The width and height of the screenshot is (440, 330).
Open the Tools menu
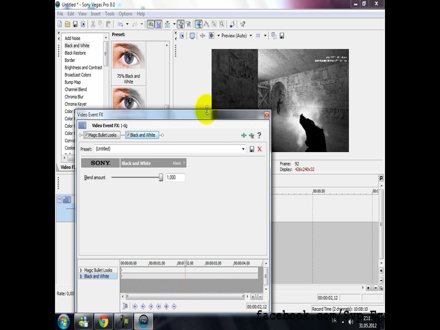(110, 14)
